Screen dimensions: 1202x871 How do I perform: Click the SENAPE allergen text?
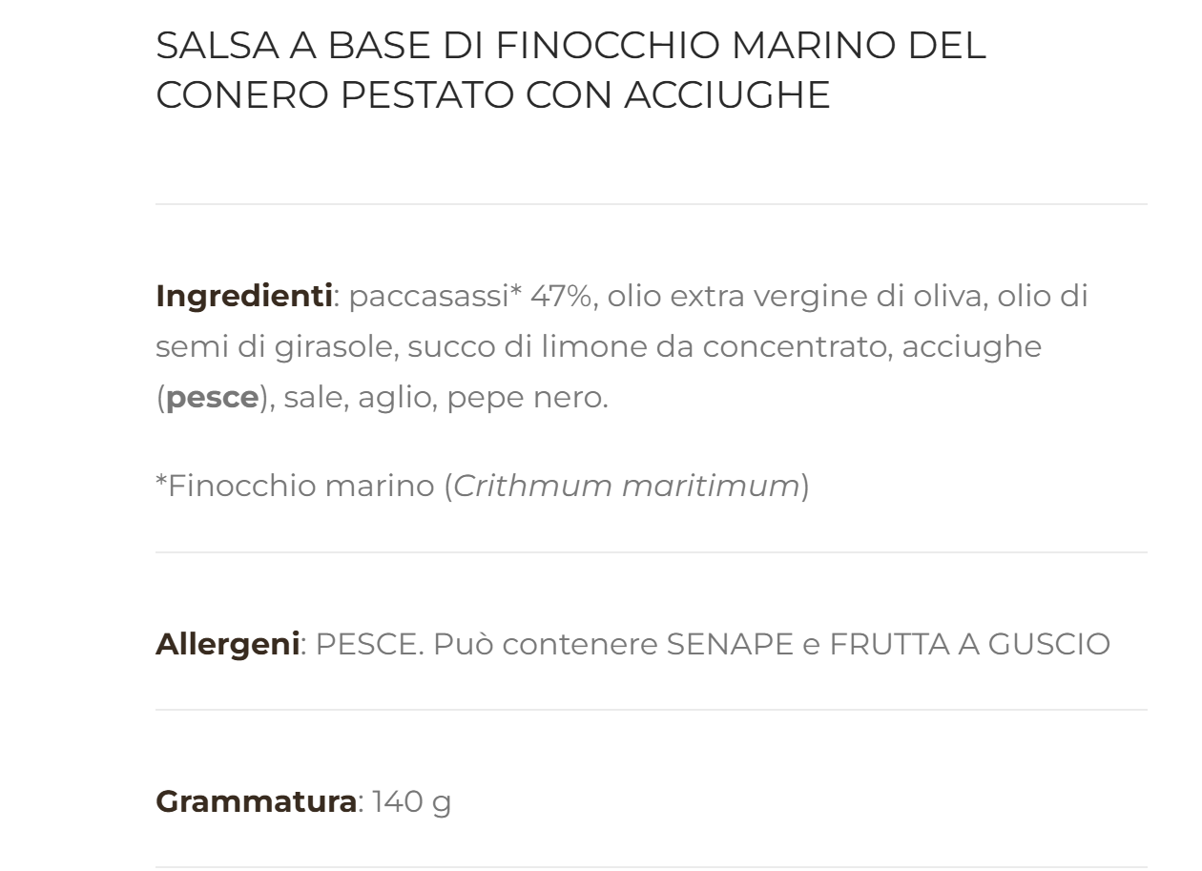pos(729,644)
